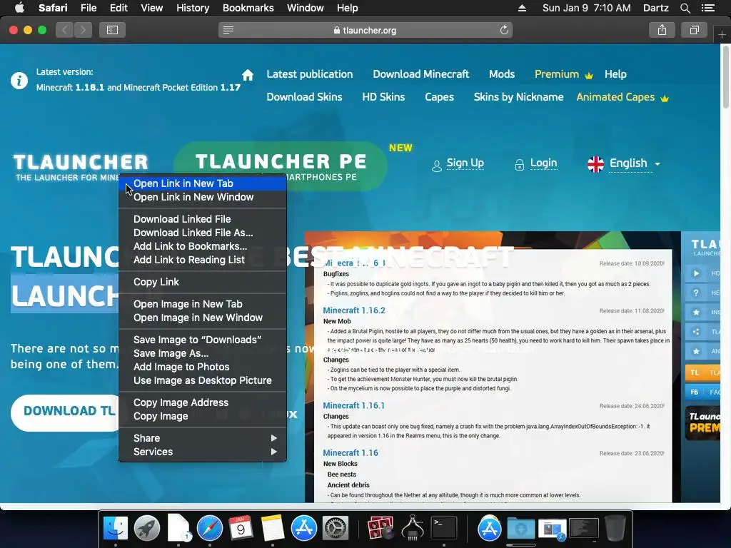Click the page's vertical scrollbar
Viewport: 731px width, 548px height.
tap(726, 77)
